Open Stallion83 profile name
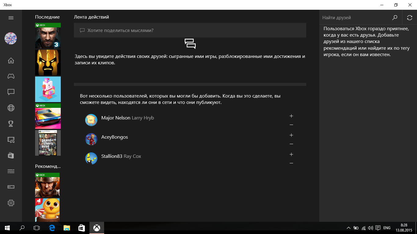This screenshot has width=417, height=234. 112,156
